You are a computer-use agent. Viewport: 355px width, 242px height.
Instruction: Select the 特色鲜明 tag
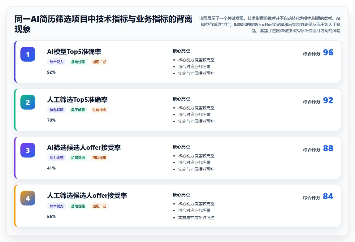point(57,110)
